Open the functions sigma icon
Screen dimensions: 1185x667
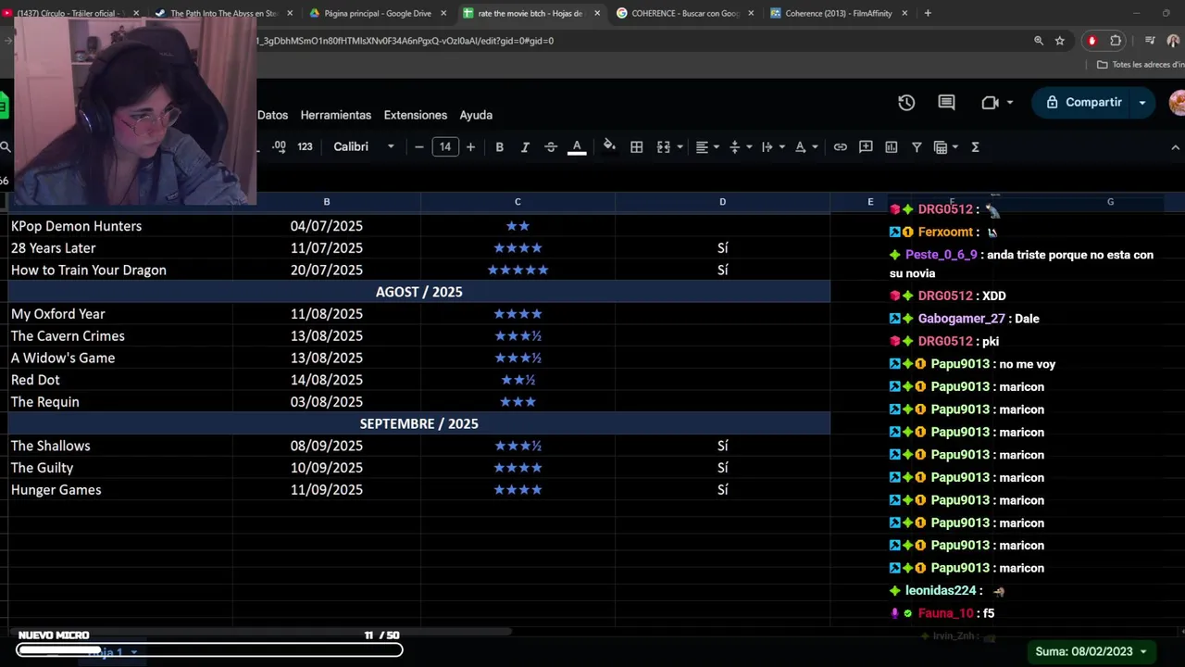(x=975, y=147)
